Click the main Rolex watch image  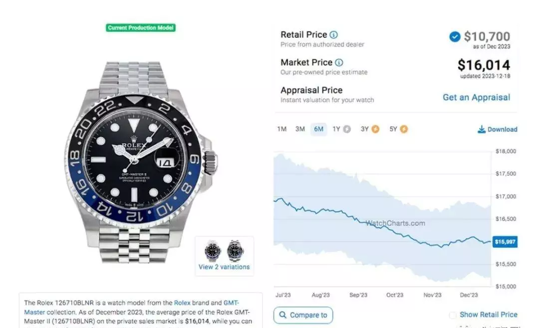point(141,163)
